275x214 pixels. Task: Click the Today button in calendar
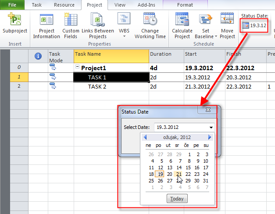(x=177, y=199)
